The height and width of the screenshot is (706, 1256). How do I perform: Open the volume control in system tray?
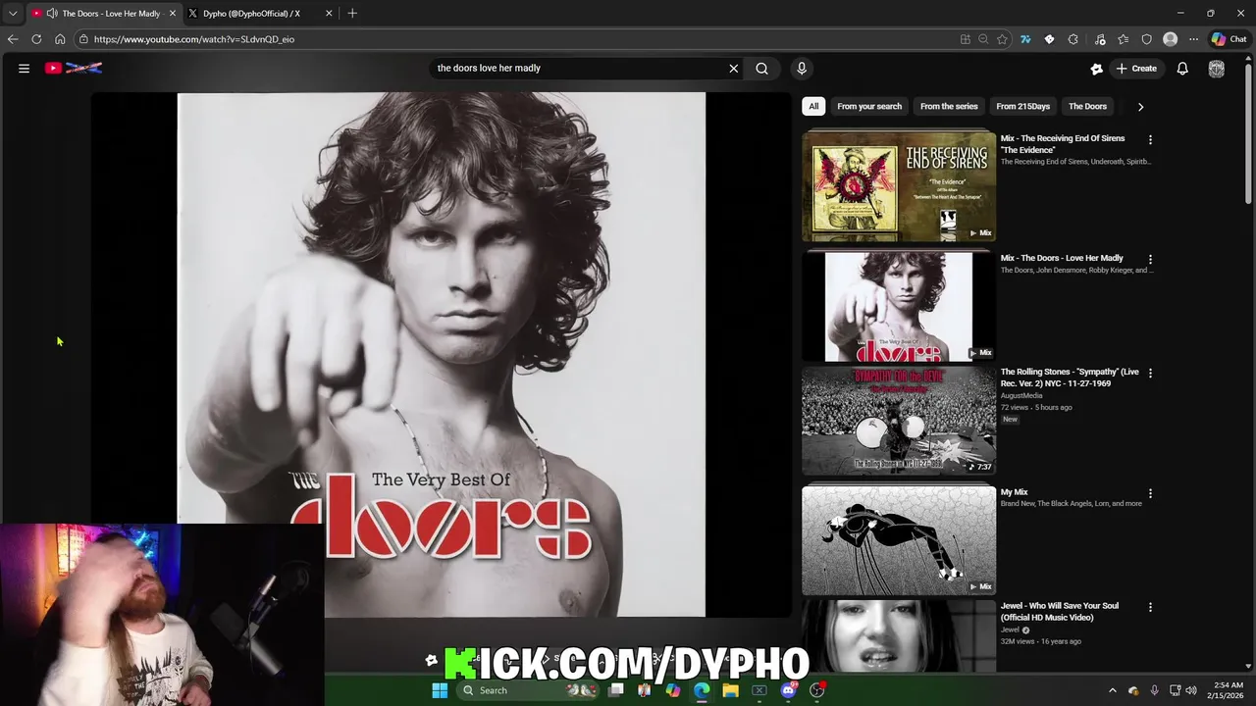click(x=1191, y=690)
